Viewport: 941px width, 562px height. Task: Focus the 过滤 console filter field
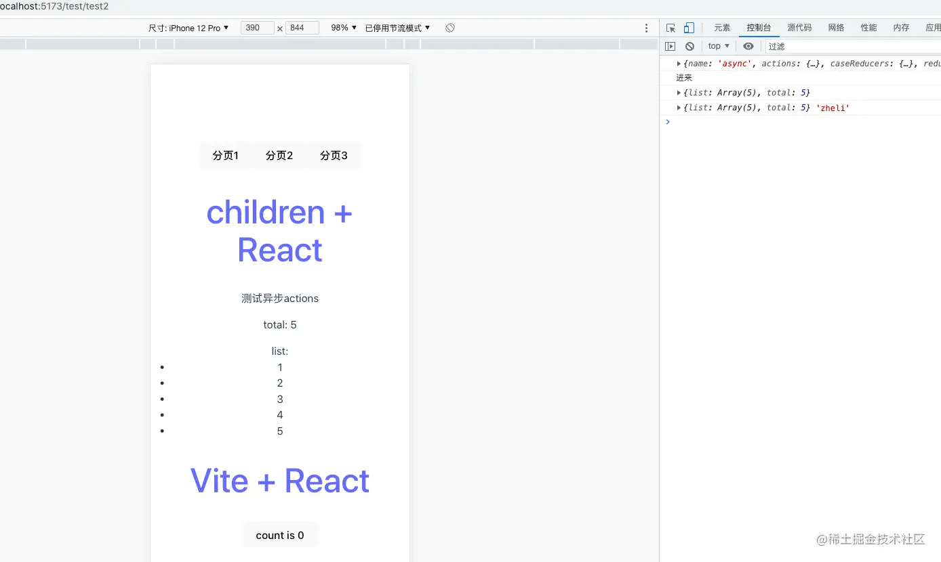pos(853,46)
